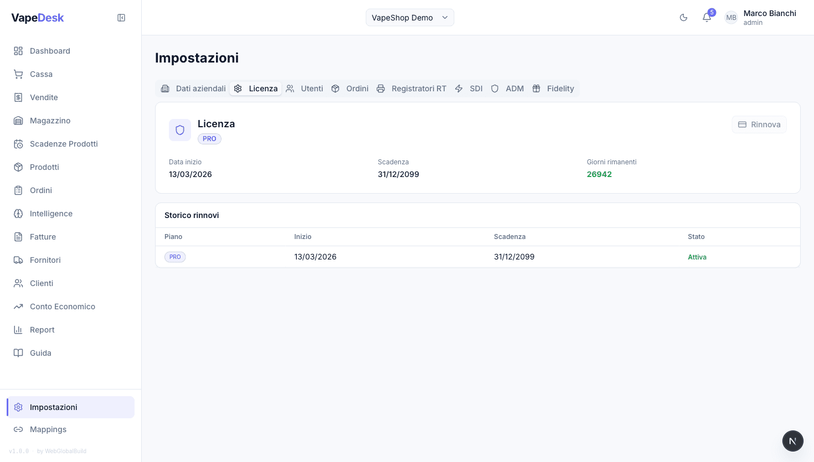Toggle dark mode moon icon

click(683, 18)
